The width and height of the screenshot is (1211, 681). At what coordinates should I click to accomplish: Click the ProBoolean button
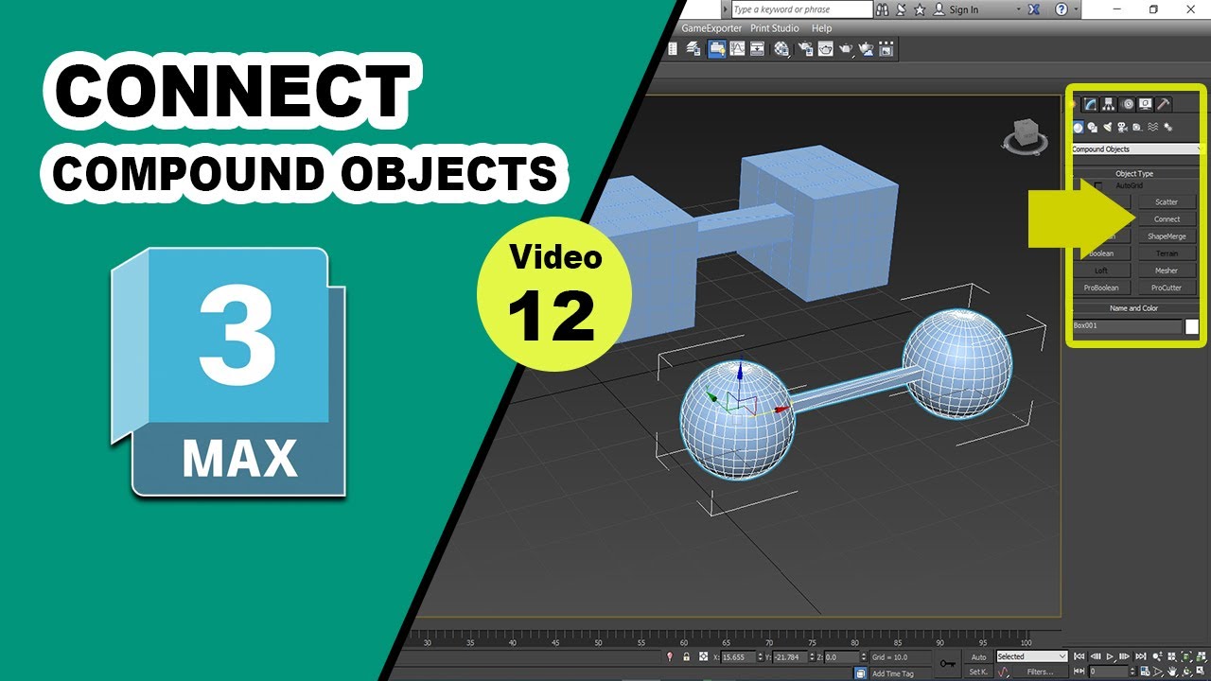pyautogui.click(x=1101, y=288)
